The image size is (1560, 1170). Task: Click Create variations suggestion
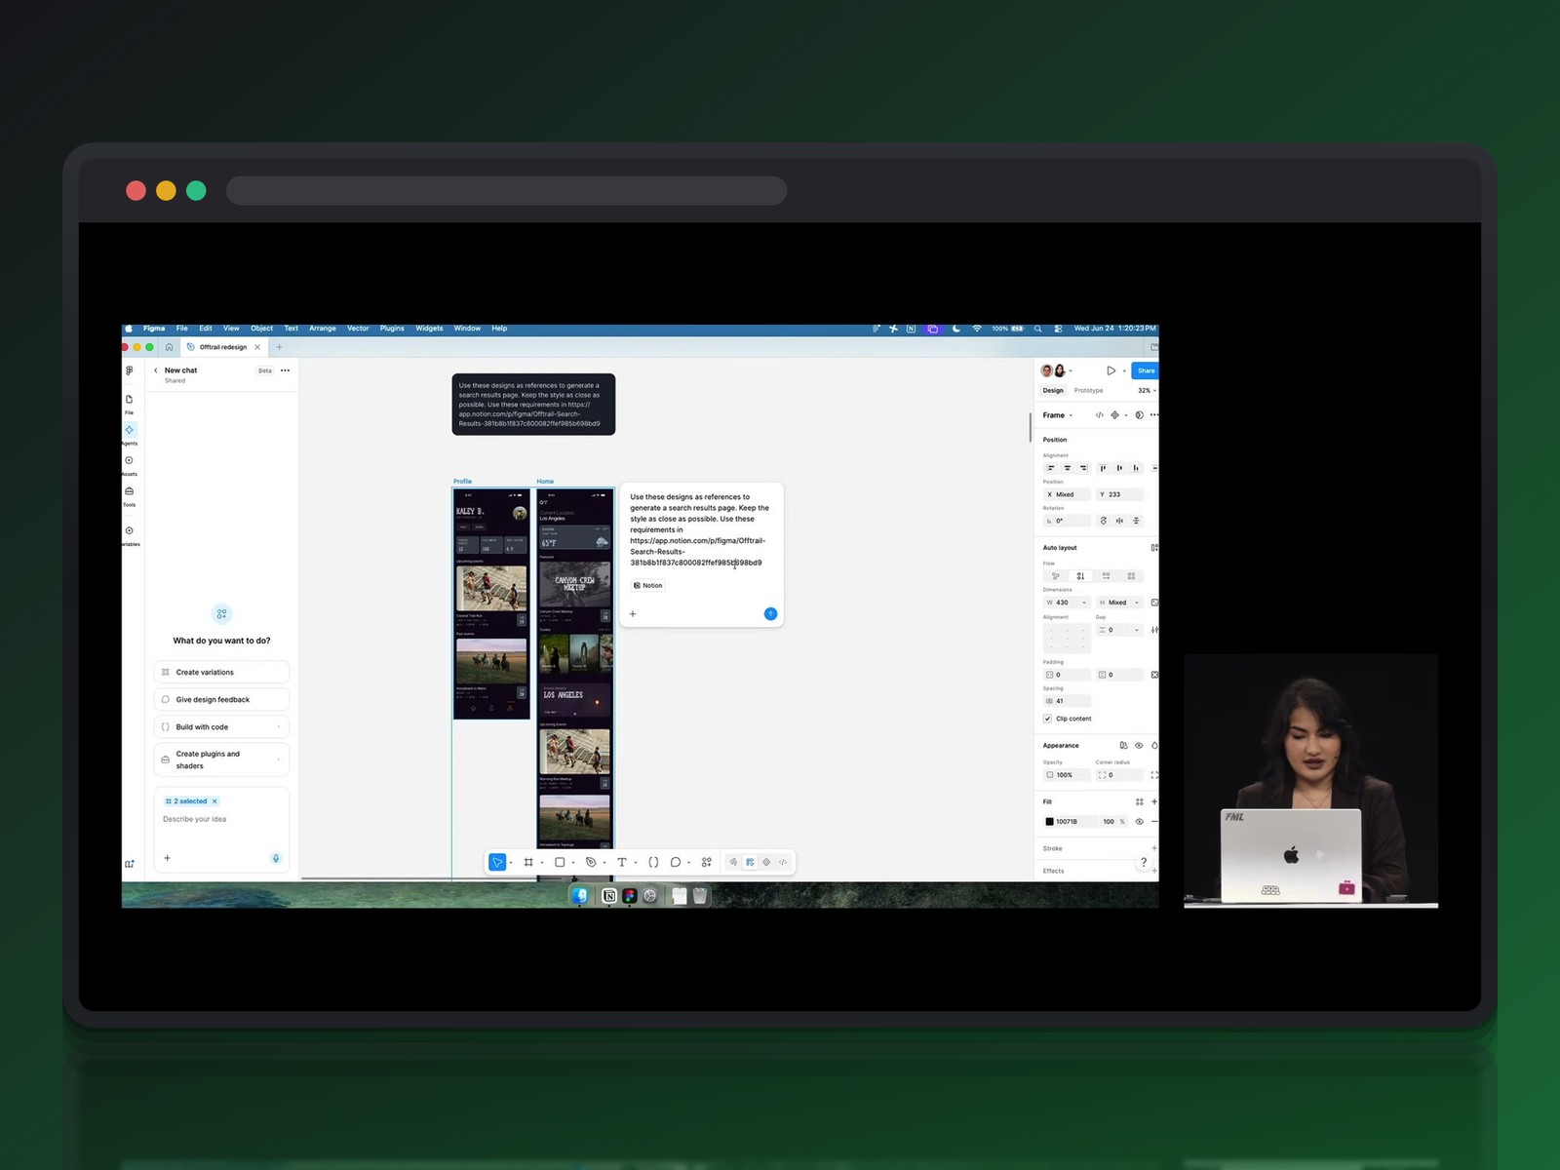[221, 672]
